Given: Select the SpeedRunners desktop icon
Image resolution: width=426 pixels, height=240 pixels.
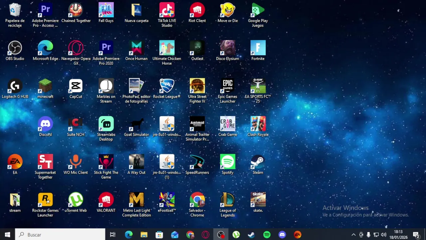Looking at the screenshot, I should point(197,165).
